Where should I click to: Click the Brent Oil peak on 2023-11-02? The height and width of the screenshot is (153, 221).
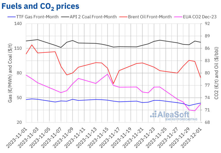tap(32, 45)
